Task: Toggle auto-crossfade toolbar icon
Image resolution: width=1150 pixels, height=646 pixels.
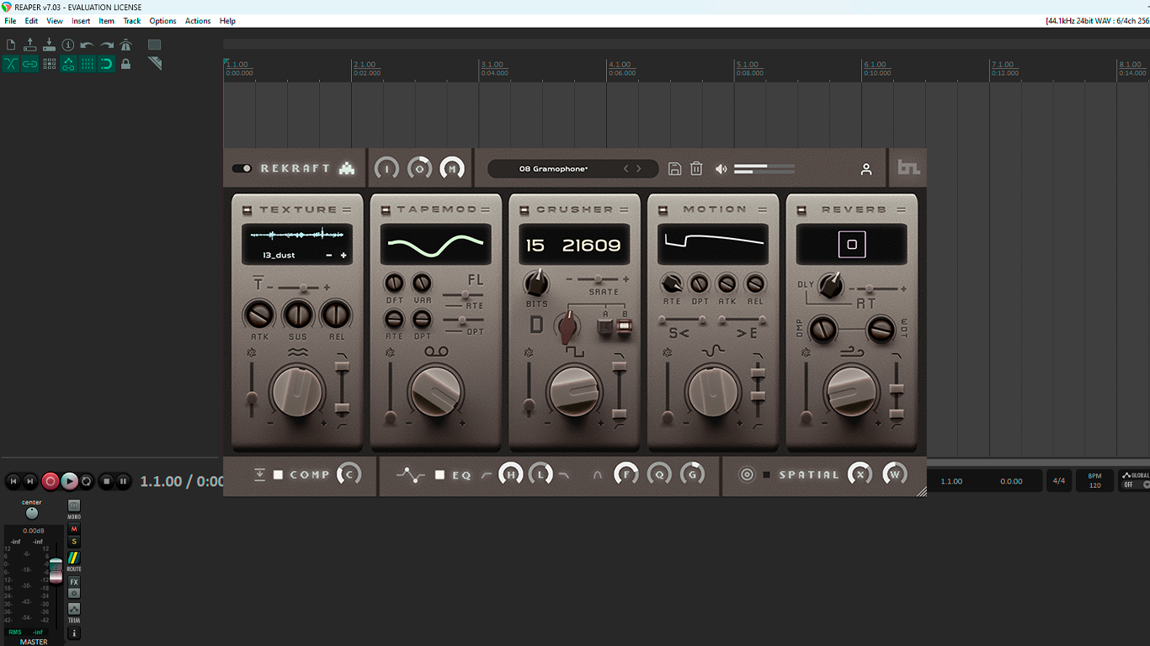Action: click(x=11, y=64)
